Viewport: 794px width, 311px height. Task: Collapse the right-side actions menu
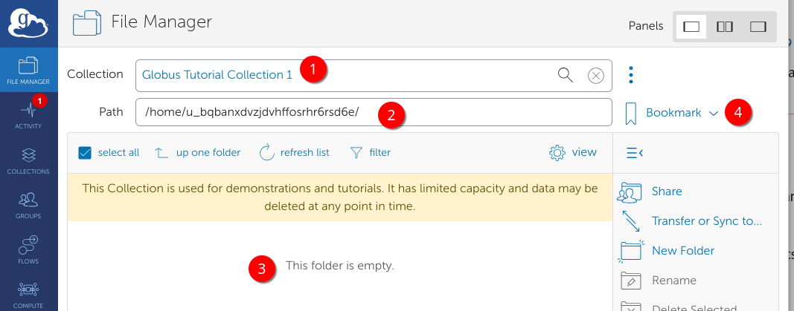[635, 153]
